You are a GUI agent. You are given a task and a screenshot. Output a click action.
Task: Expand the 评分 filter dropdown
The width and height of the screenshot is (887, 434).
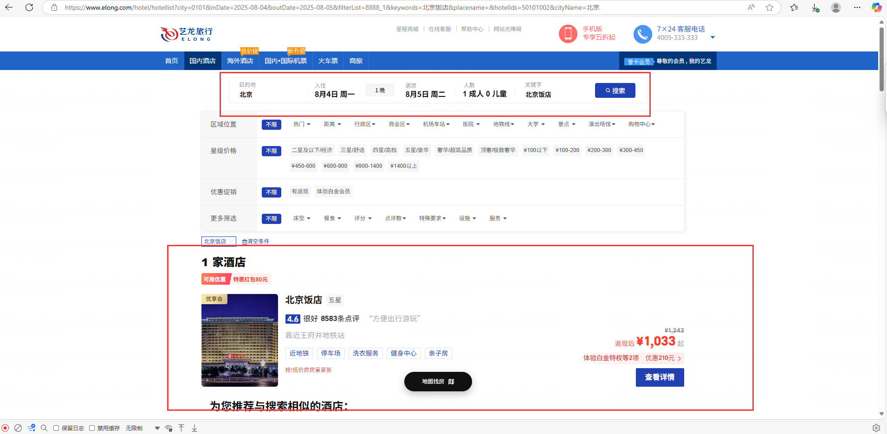[363, 218]
